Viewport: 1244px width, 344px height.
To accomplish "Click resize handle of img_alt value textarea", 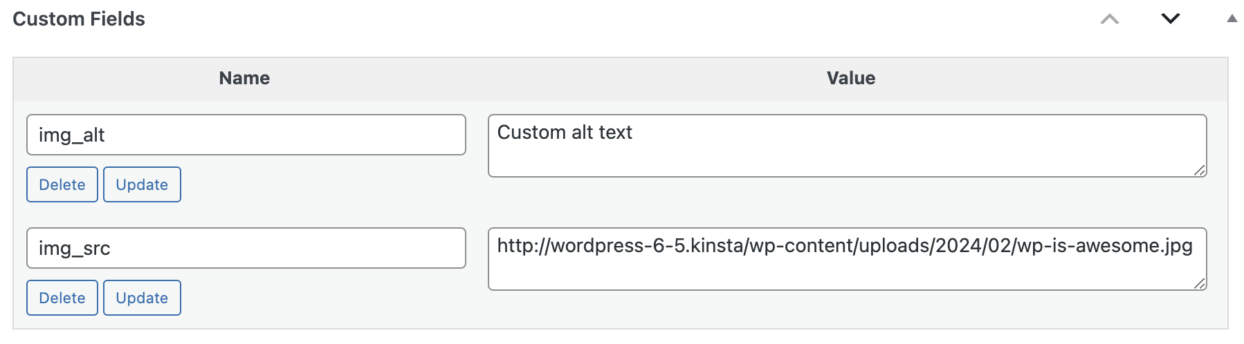I will point(1200,171).
